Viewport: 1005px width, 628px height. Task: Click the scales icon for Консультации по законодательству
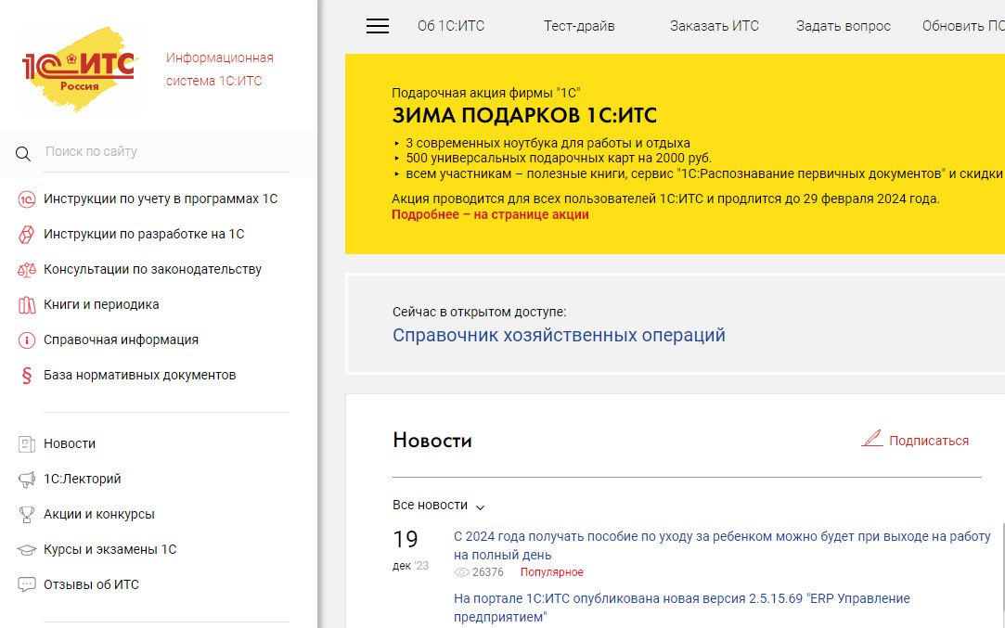coord(26,270)
